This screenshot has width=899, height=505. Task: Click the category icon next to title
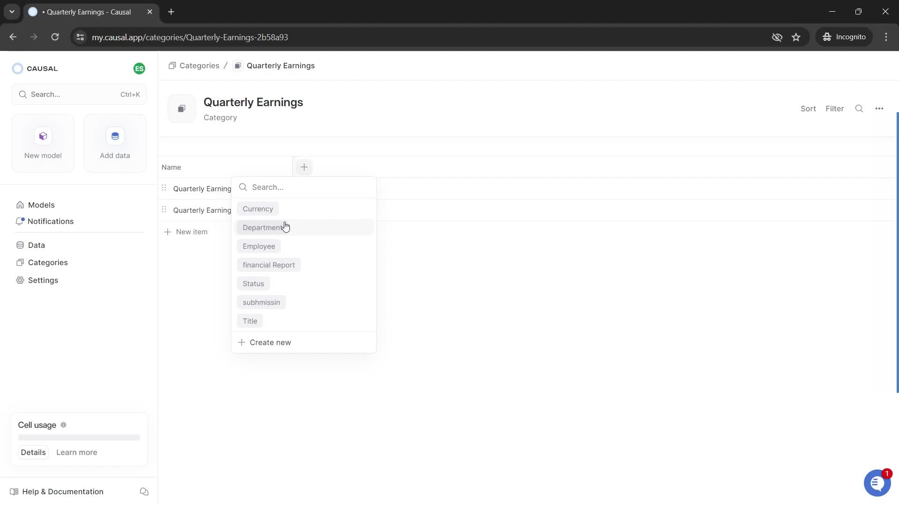[182, 109]
